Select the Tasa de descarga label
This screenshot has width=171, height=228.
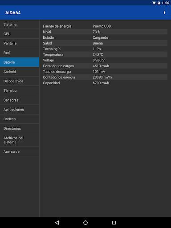click(57, 72)
